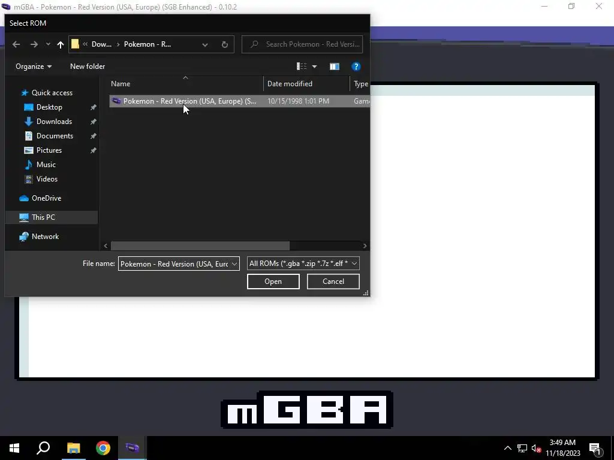Open the notification center icon
Screen dimensions: 614x460
pos(595,448)
